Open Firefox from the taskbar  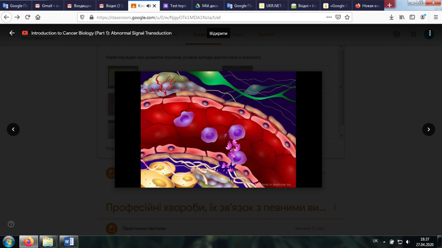(28, 242)
